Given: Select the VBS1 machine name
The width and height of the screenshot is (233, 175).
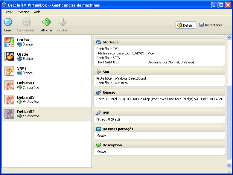Looking at the screenshot, I should click(x=22, y=69).
